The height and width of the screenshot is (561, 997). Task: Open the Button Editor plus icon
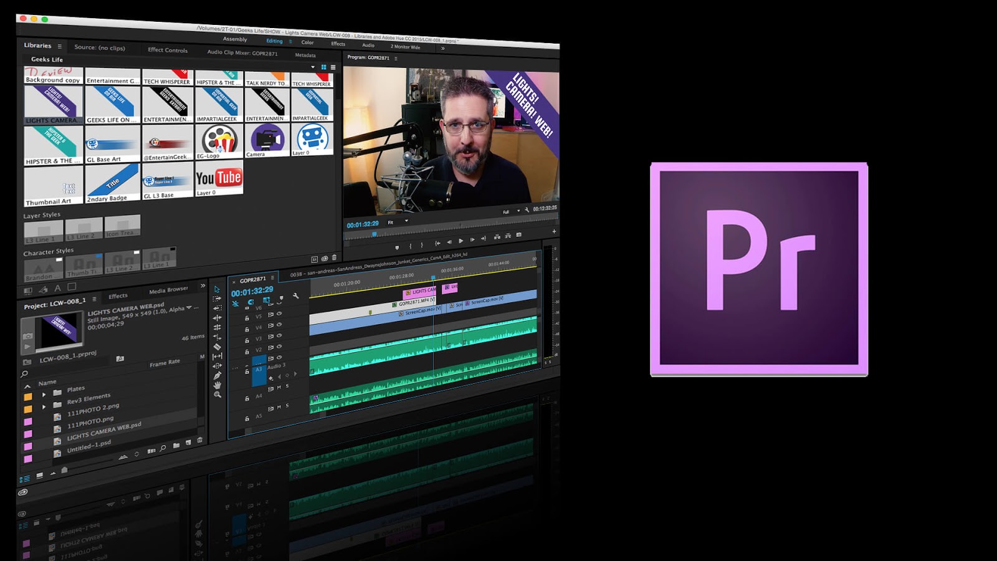point(554,231)
